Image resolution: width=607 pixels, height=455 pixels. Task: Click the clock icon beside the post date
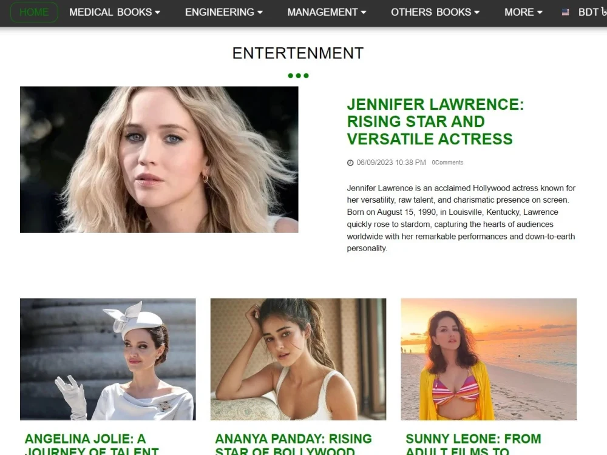click(x=350, y=163)
